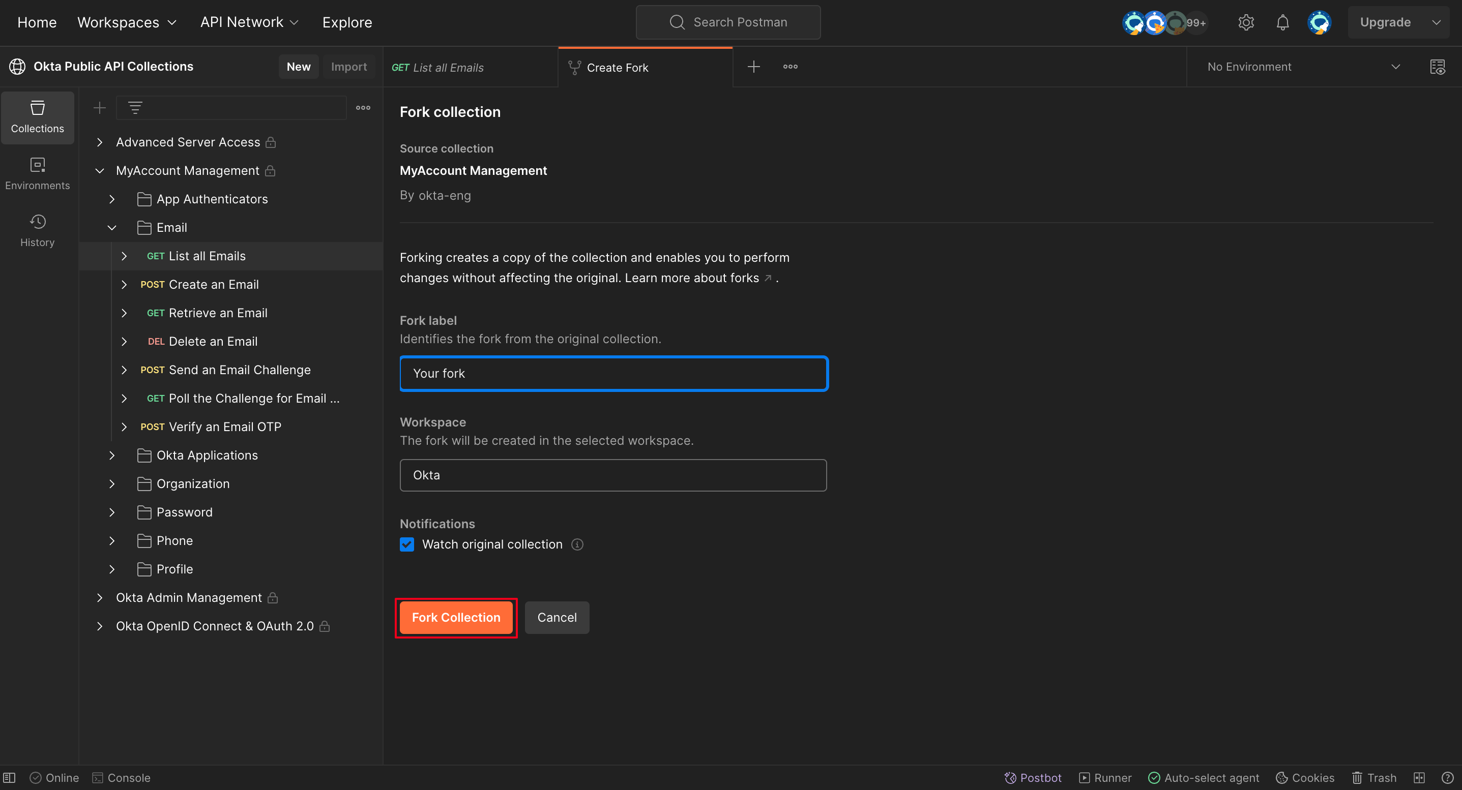Click the plus icon to create new collection
Screen dimensions: 1462x790
point(100,108)
